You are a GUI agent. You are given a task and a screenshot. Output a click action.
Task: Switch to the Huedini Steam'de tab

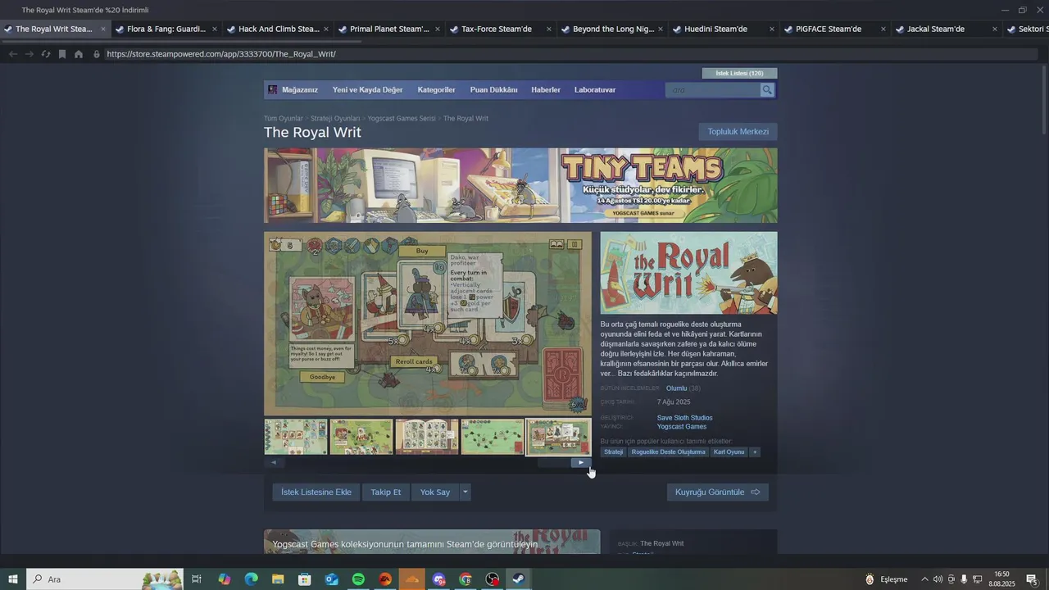coord(724,29)
